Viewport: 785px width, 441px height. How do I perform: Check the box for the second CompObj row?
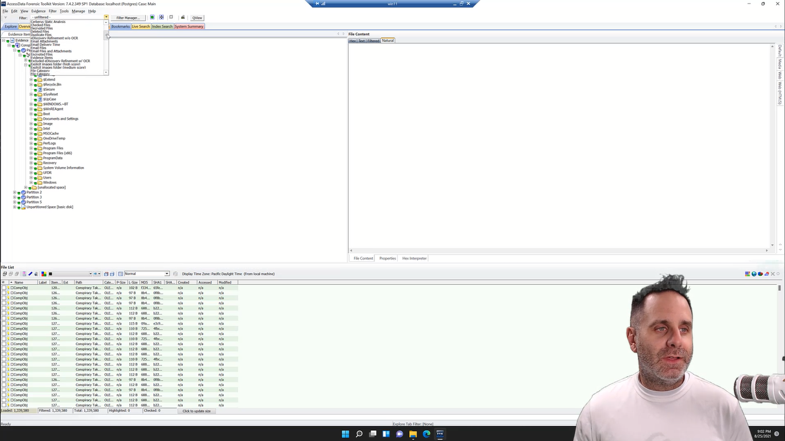coord(4,293)
